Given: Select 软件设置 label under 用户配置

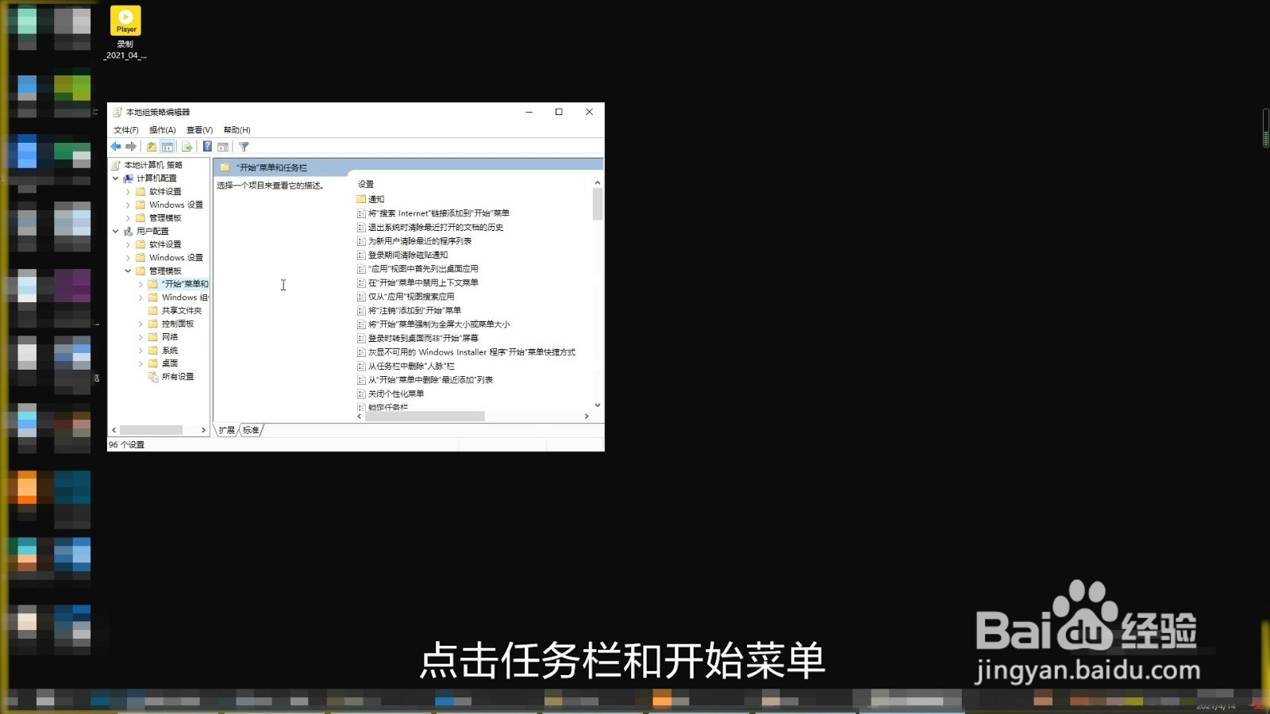Looking at the screenshot, I should coord(165,244).
